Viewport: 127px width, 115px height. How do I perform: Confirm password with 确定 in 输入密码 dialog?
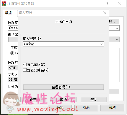point(33,99)
